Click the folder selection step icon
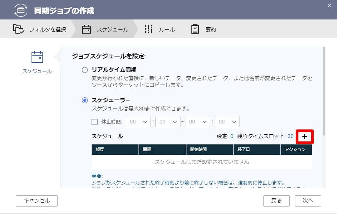Screen dimensions: 337x214 (x=18, y=29)
